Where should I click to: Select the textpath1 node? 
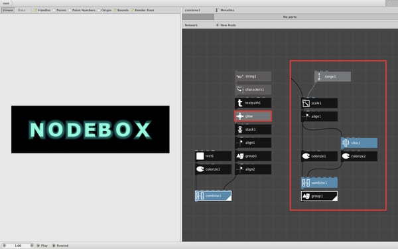[253, 103]
